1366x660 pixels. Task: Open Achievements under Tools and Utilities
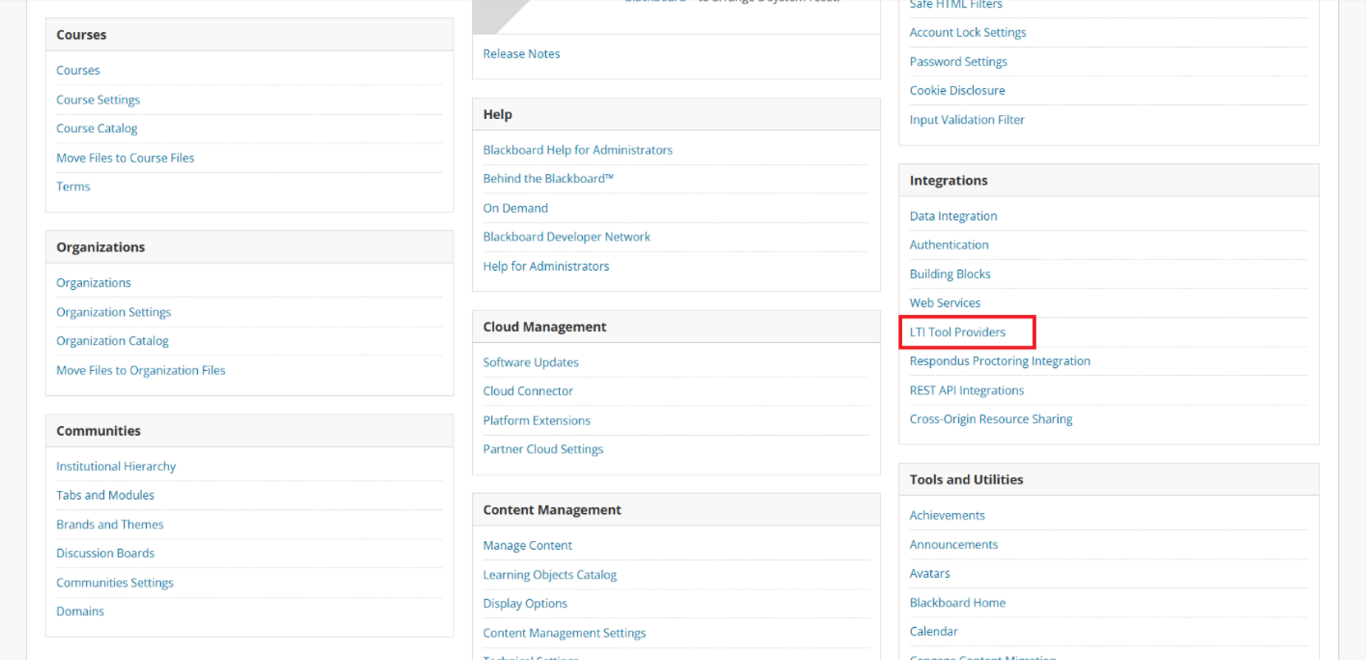(x=947, y=516)
